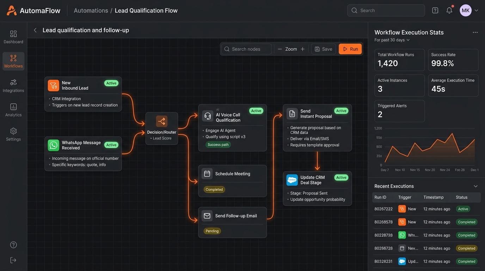Screen dimensions: 485x271
Task: Click the Success Rate 99.8% card
Action: click(453, 60)
